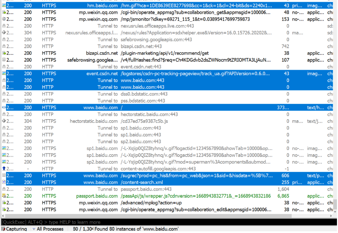Open the All Processes filter dropdown

[48, 229]
